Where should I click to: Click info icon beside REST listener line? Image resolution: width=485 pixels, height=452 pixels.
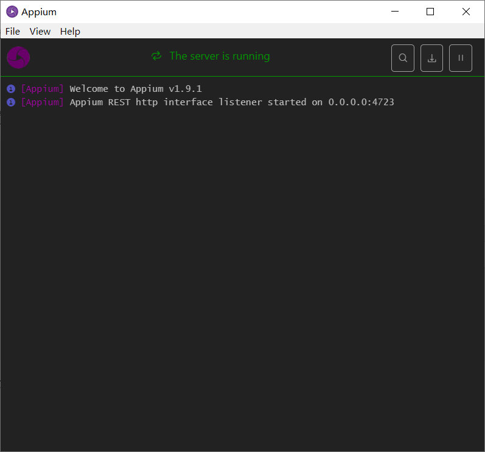click(x=11, y=102)
